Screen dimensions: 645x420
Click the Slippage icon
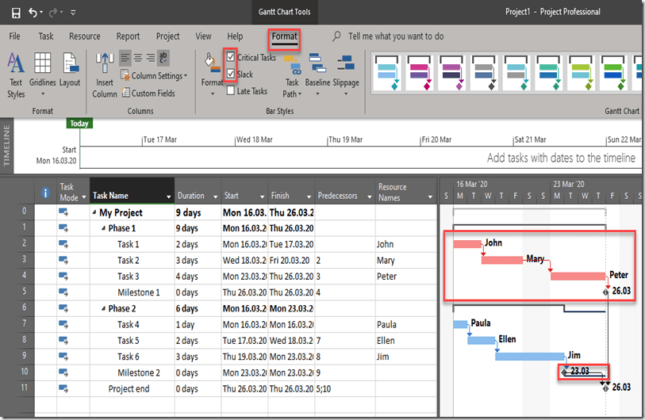pos(346,71)
